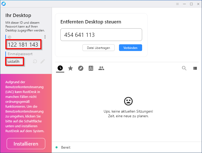Screen dimensions: 202x153
Task: Open the hamburger settings menu in title bar
Action: coord(177,4)
